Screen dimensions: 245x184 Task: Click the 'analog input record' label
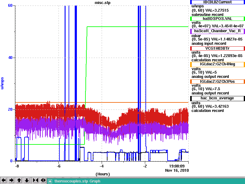209,44
